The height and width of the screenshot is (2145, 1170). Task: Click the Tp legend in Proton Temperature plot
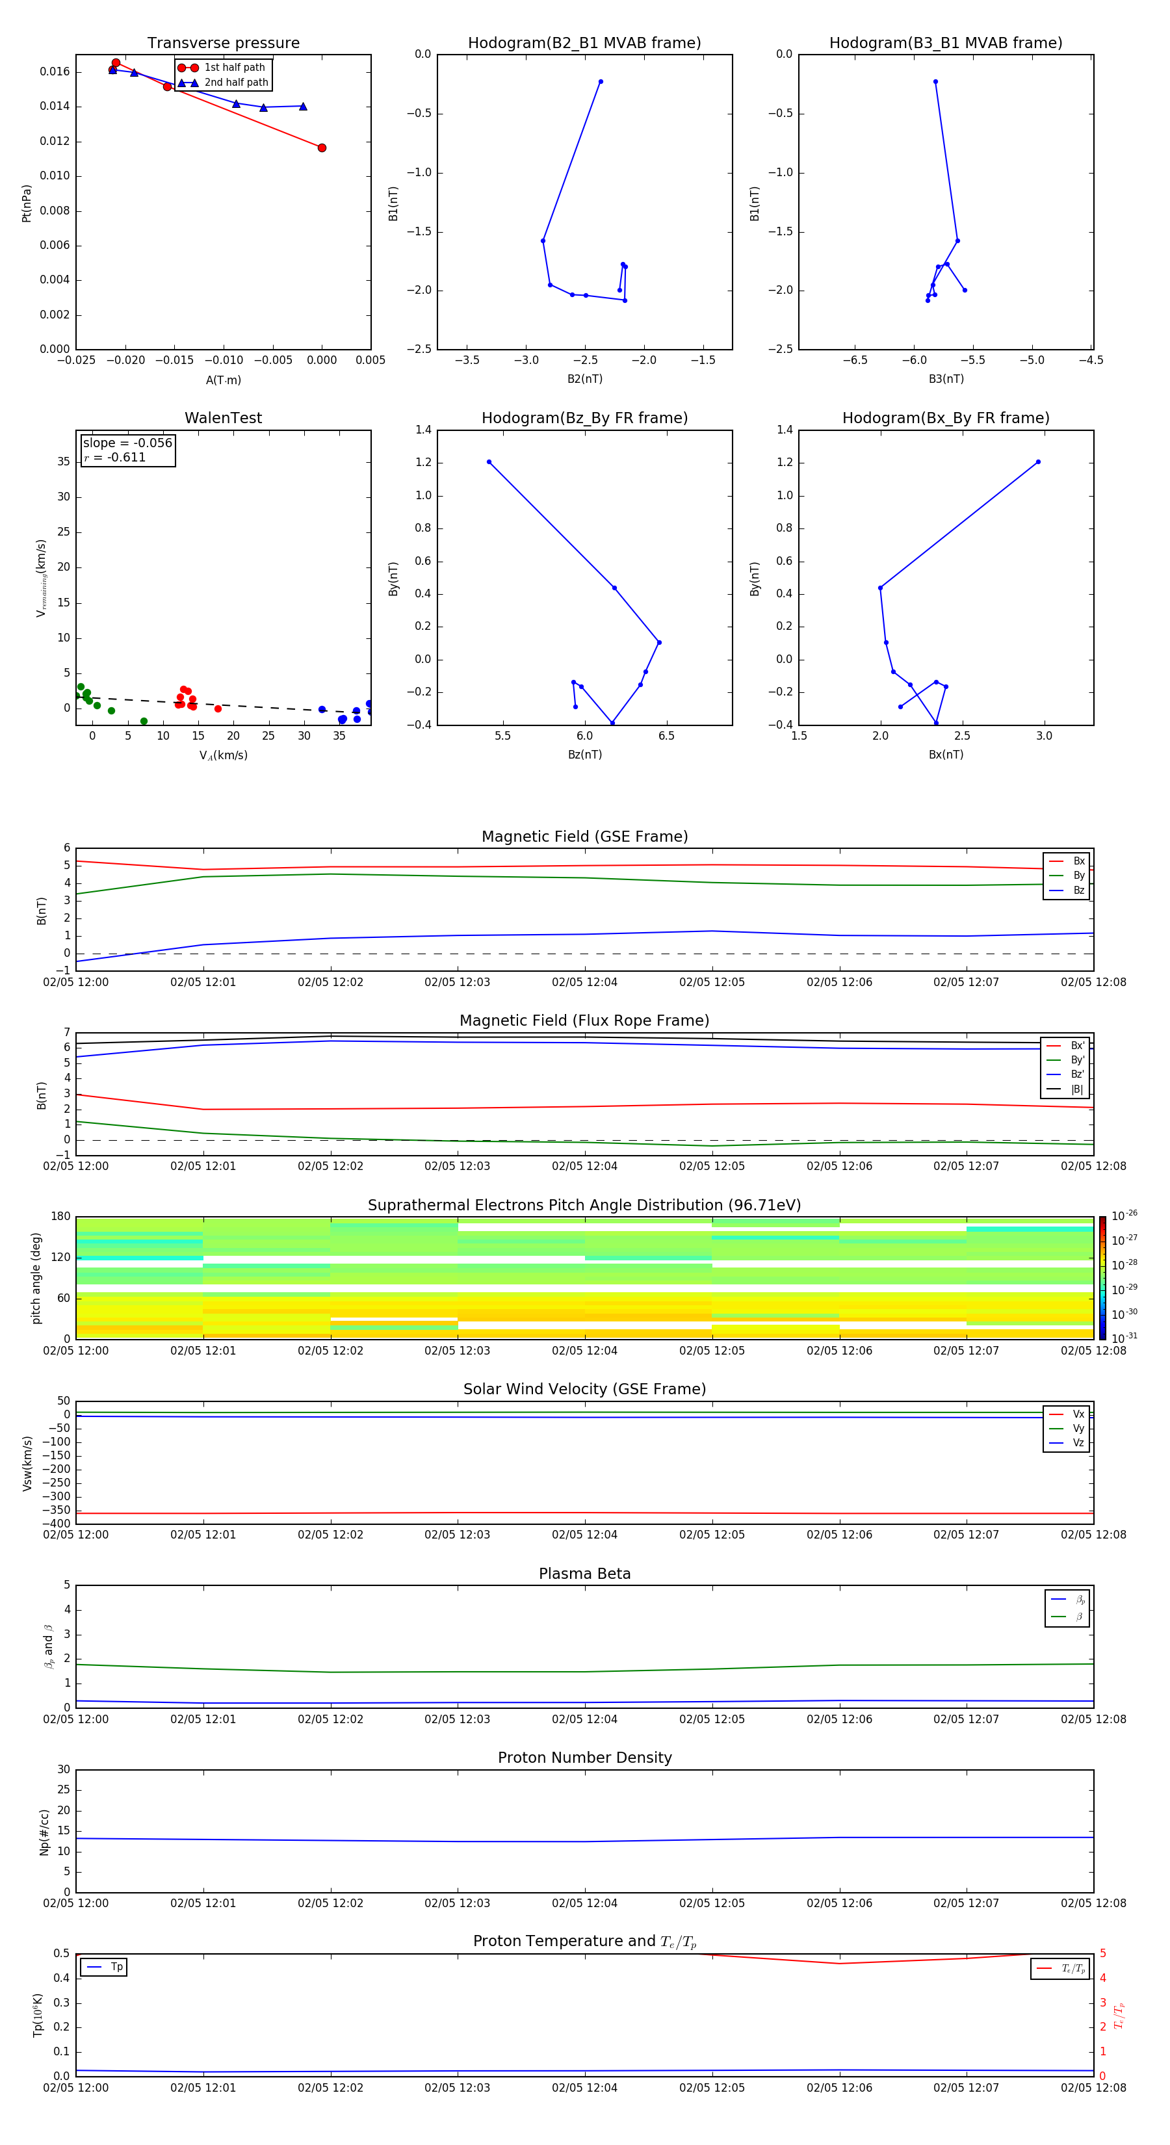[x=104, y=1967]
